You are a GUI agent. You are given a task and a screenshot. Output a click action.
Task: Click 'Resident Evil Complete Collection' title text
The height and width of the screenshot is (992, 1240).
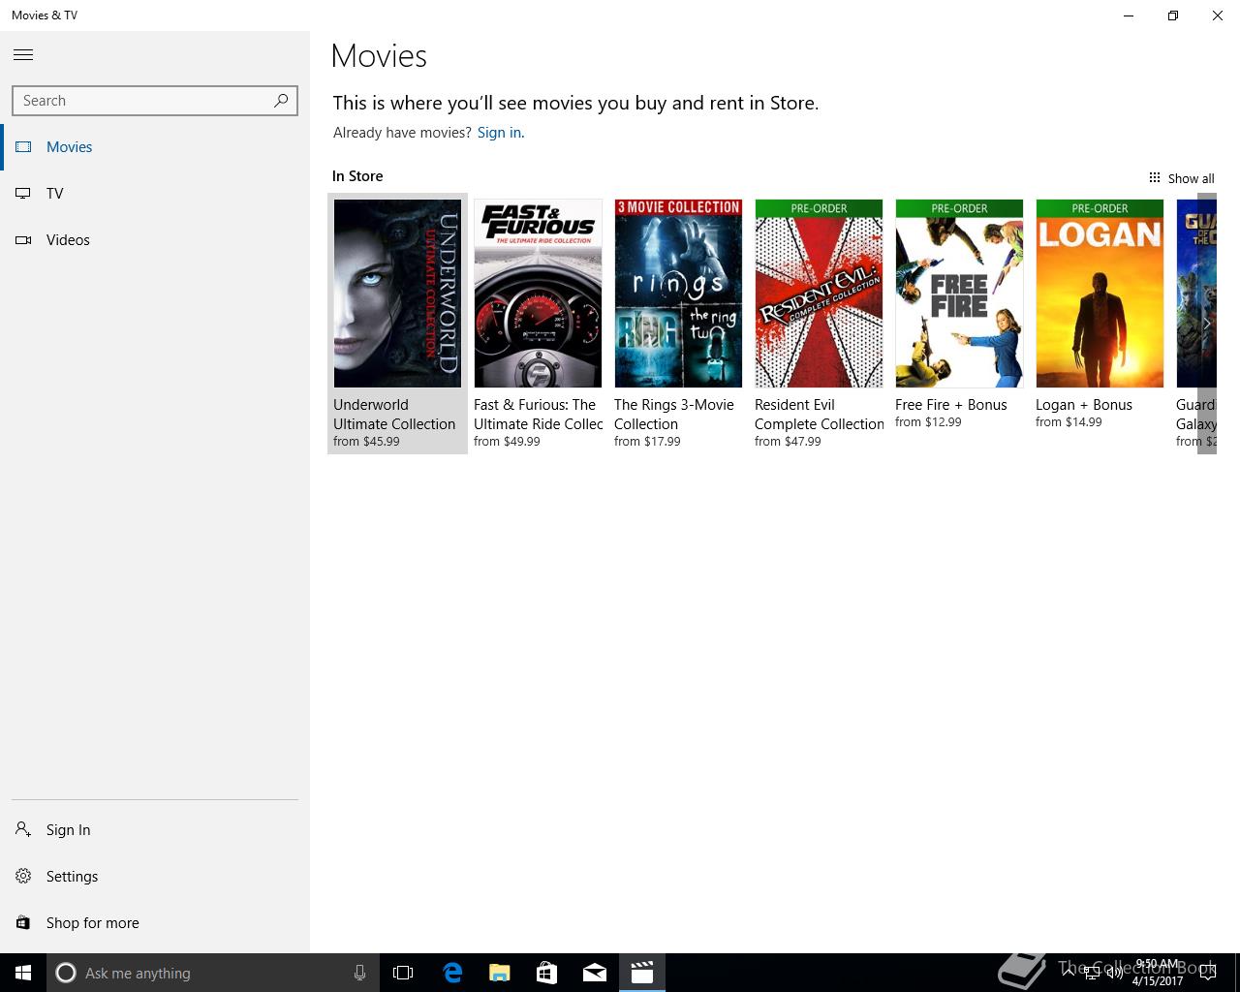820,415
